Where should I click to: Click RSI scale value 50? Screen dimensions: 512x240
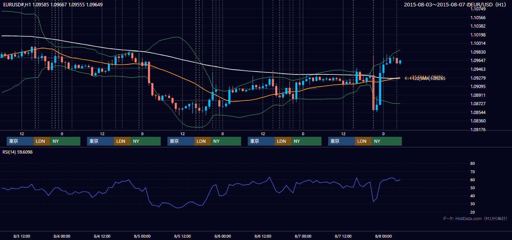[472, 188]
